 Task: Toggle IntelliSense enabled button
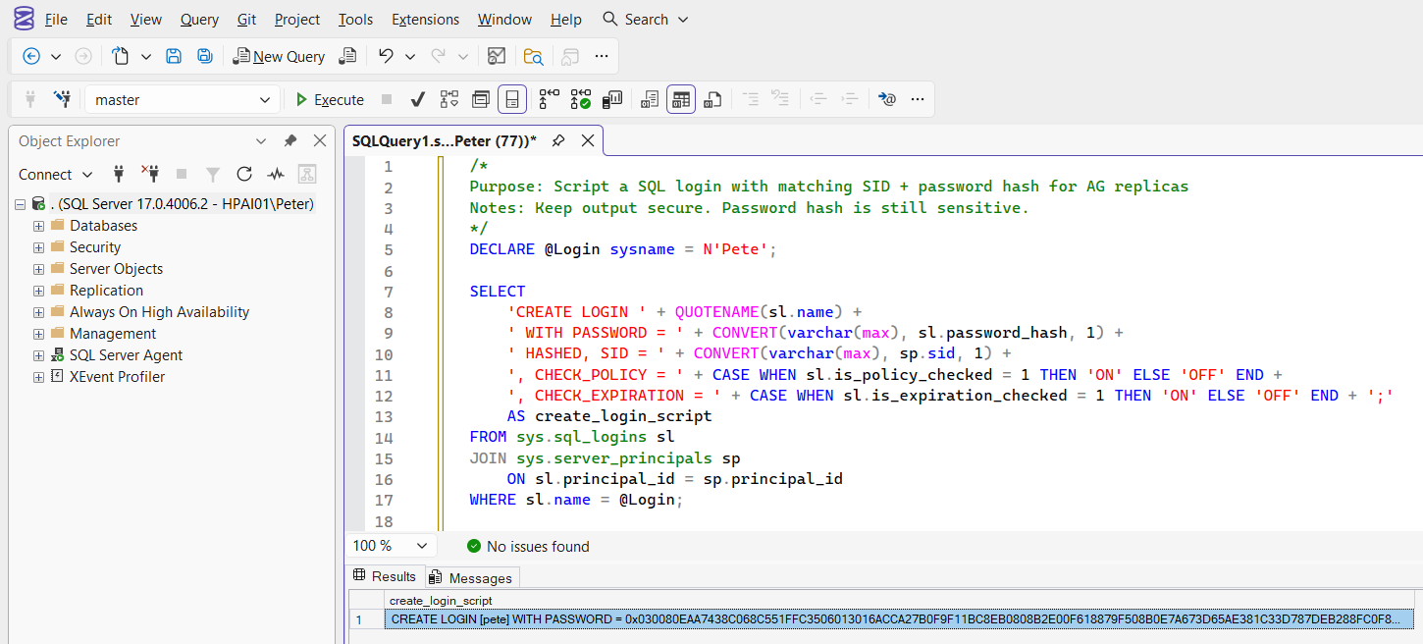tap(512, 99)
